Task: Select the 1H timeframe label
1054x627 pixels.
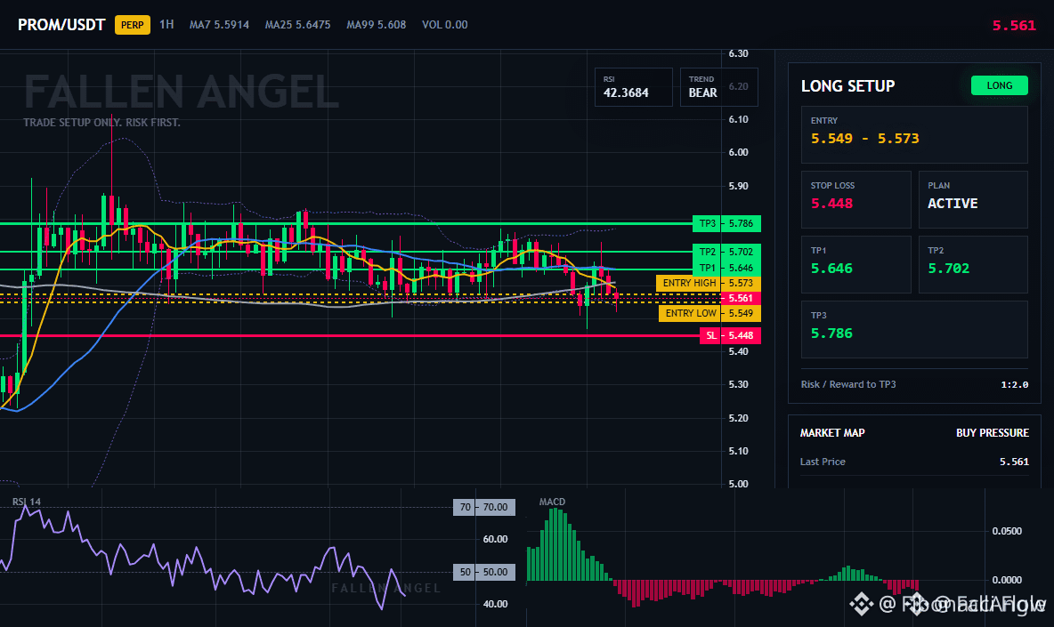Action: [166, 25]
